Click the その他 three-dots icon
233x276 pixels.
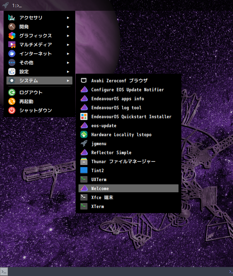coord(12,63)
